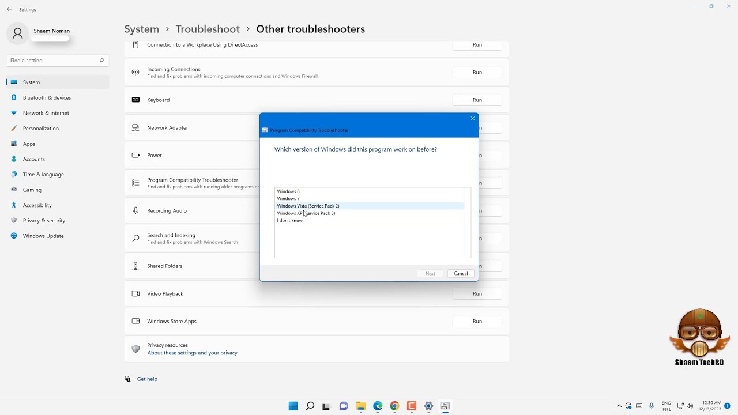Click the Privacy shield icon in sidebar
The image size is (738, 415).
point(14,220)
